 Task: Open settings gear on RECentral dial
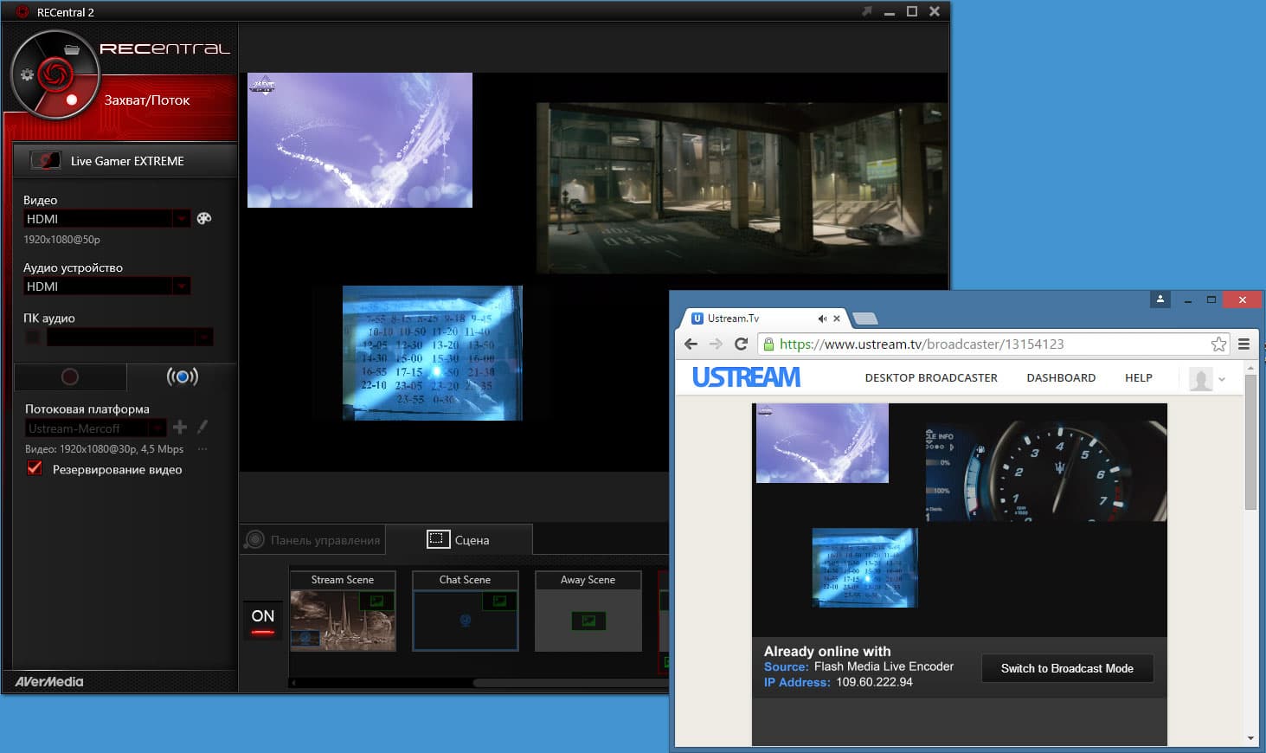pyautogui.click(x=27, y=74)
